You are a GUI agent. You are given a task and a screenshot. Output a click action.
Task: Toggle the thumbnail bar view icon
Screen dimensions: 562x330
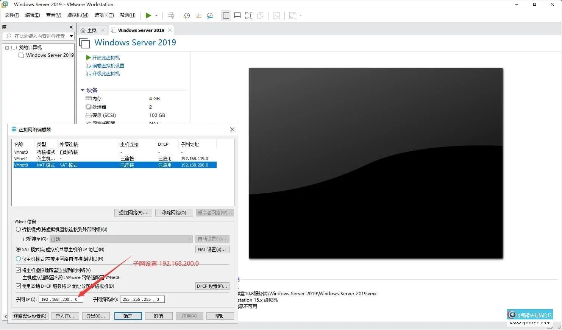coord(237,16)
